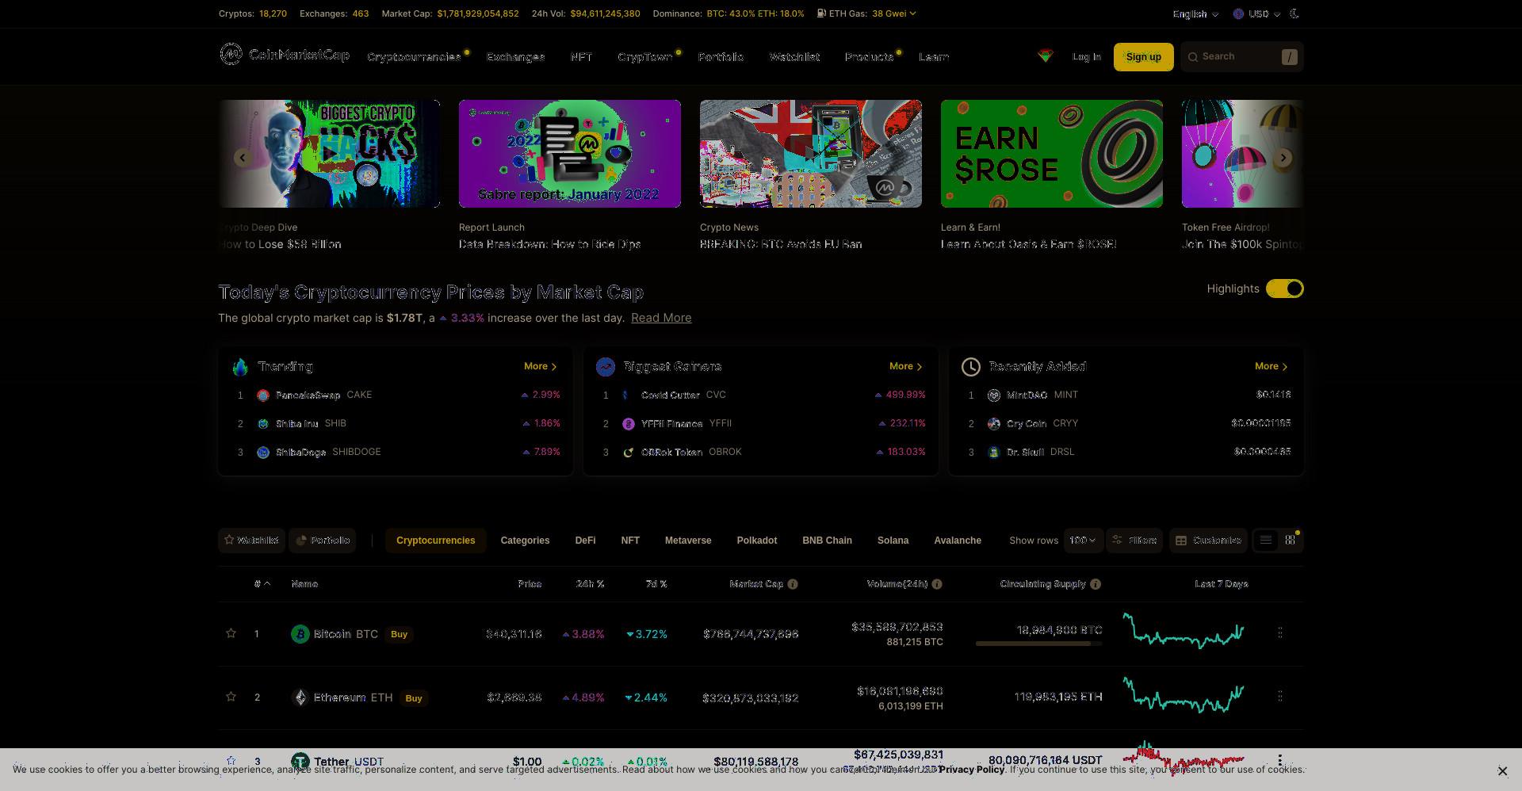Click the Biggest Gainers chart icon
Viewport: 1522px width, 791px height.
606,367
